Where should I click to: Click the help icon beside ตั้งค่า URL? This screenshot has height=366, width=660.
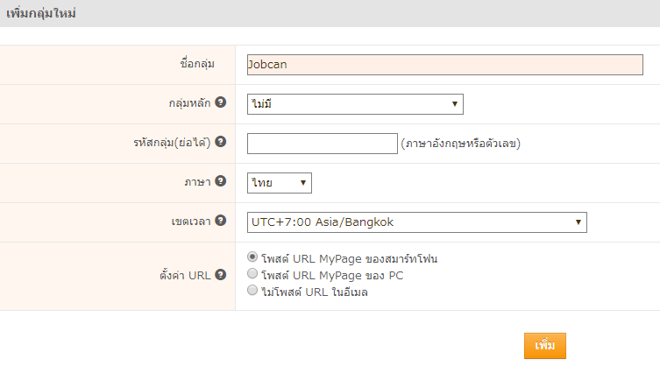pos(221,274)
